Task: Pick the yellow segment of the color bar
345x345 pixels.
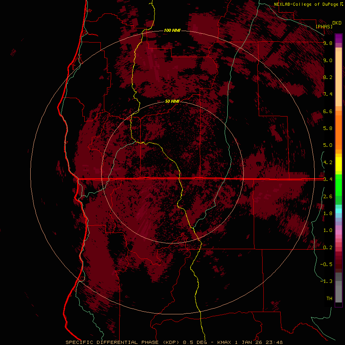Action: (x=338, y=164)
